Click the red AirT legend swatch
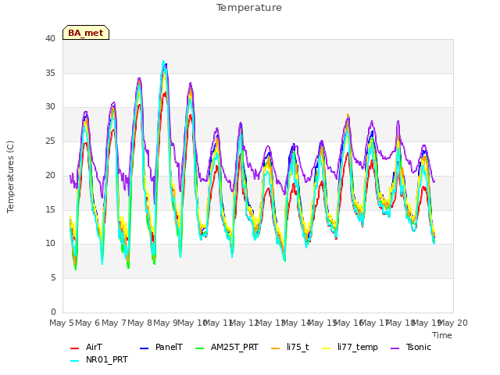Image resolution: width=500 pixels, height=375 pixels. (x=74, y=348)
